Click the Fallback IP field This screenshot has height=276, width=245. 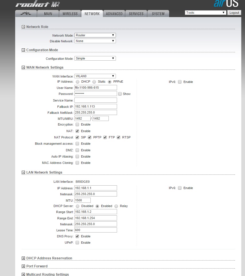point(96,106)
